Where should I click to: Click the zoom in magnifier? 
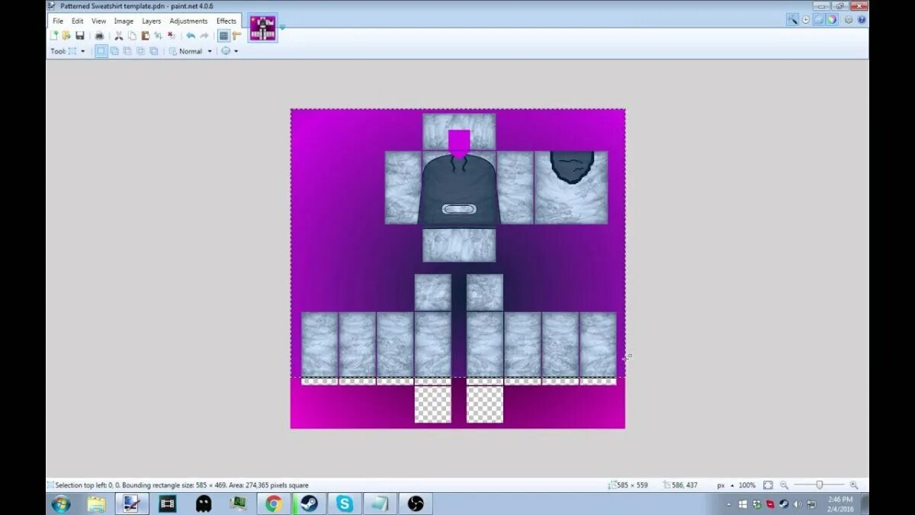(854, 485)
